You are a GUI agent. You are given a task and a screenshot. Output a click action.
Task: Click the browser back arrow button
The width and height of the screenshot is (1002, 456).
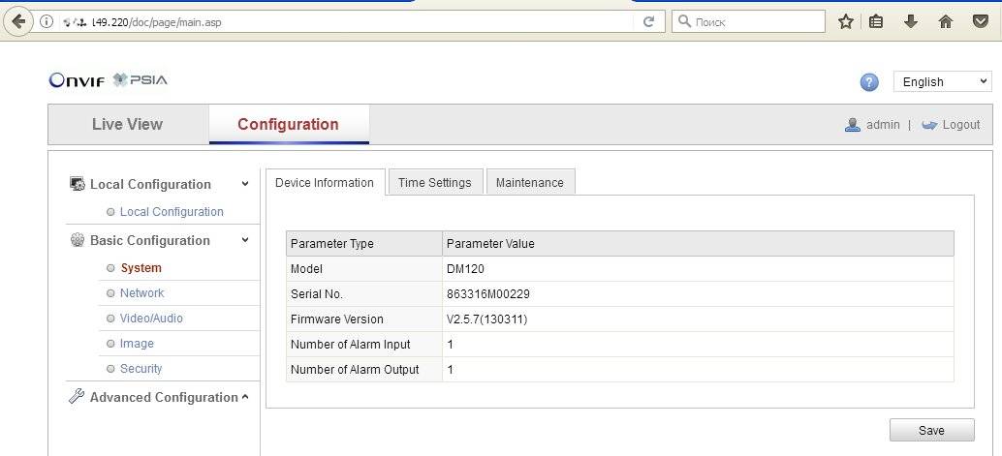click(17, 21)
